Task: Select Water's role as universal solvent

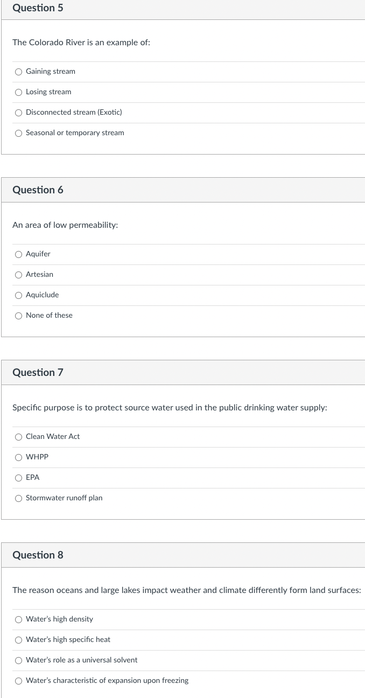Action: coord(19,660)
